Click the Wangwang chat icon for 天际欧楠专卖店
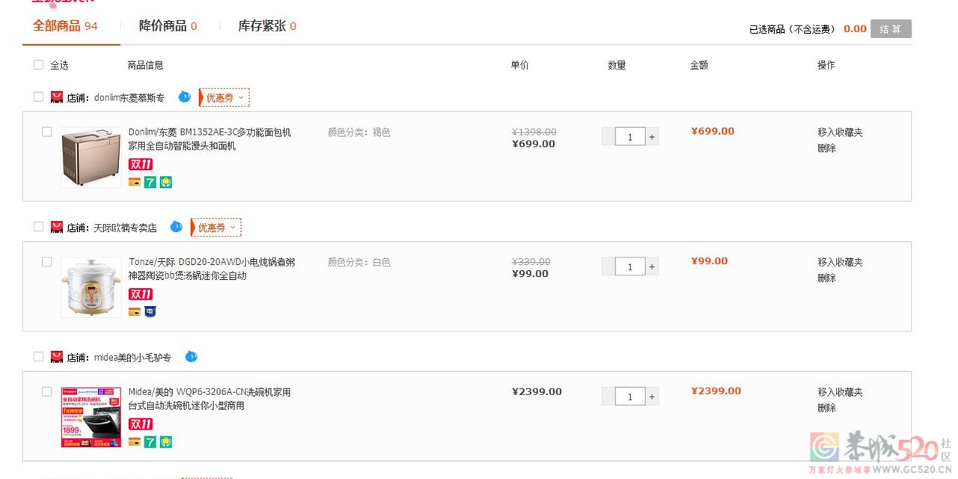 176,226
